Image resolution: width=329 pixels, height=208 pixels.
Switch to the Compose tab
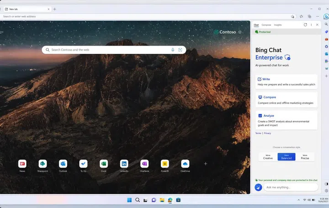(x=266, y=25)
